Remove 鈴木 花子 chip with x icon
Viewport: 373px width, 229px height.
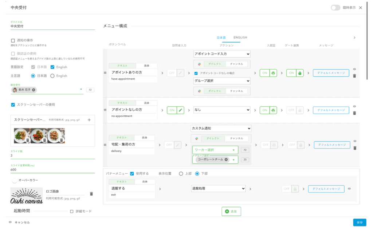point(34,90)
